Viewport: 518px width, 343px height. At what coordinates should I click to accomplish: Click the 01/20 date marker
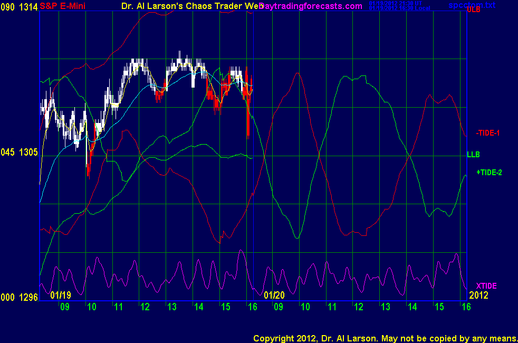coord(274,295)
